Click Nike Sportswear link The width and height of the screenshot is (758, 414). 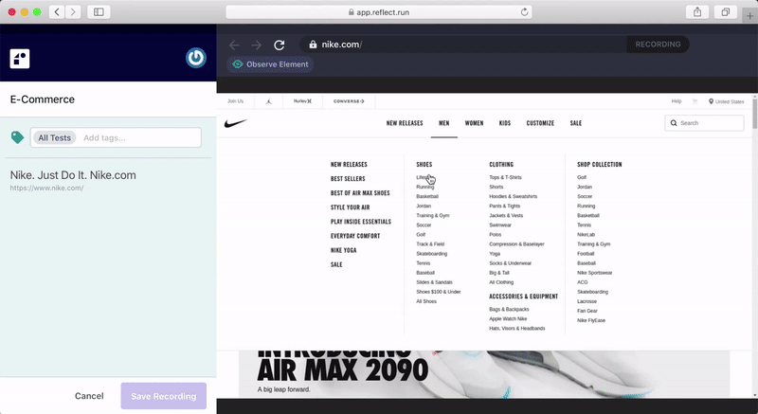(594, 273)
